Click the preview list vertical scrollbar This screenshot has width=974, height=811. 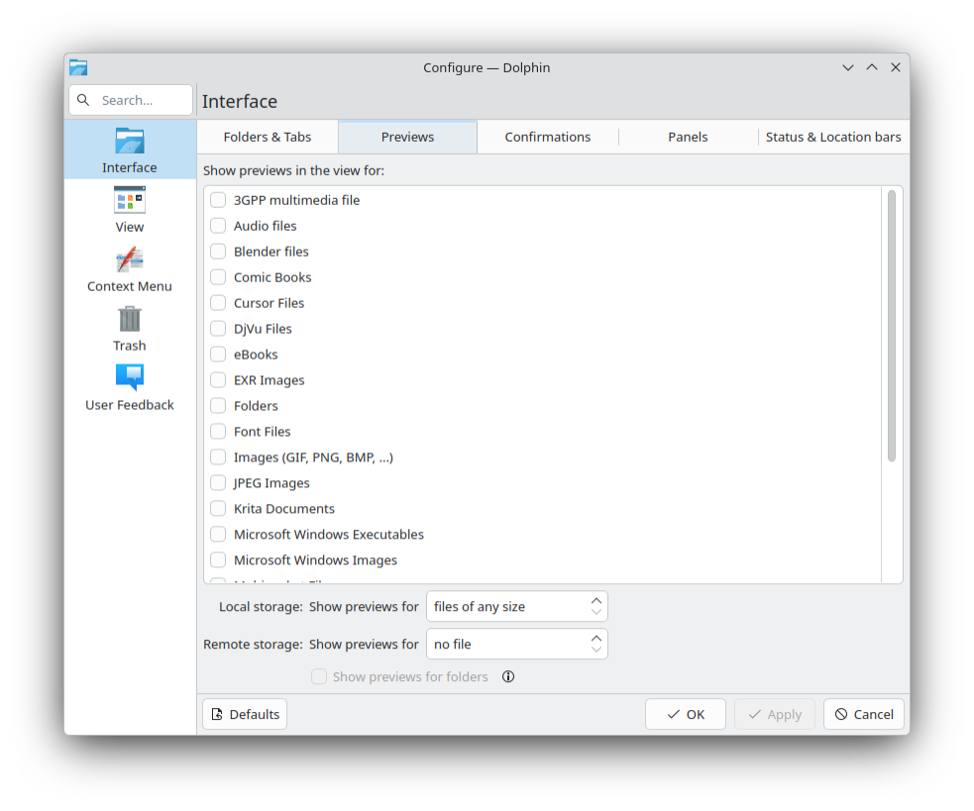(892, 326)
